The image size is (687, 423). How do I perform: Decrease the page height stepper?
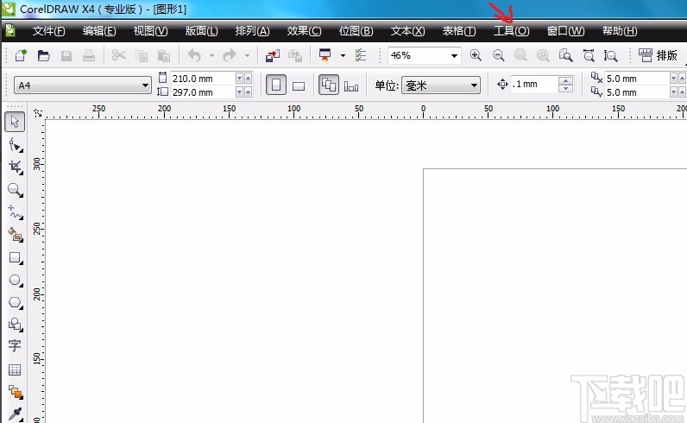pyautogui.click(x=239, y=92)
